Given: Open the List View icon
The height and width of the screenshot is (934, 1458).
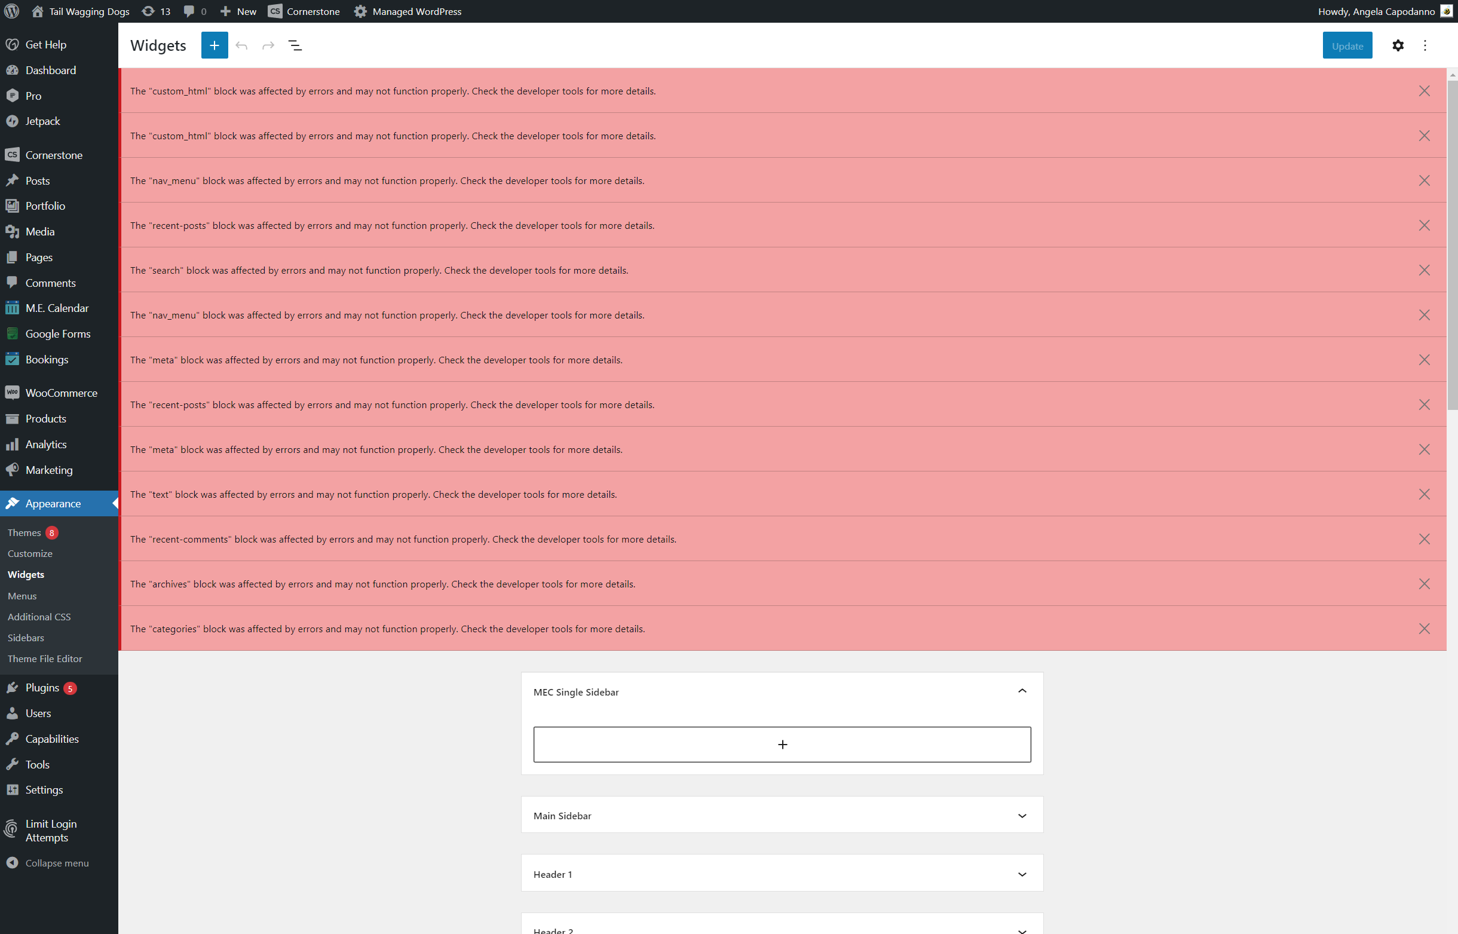Looking at the screenshot, I should click(295, 45).
